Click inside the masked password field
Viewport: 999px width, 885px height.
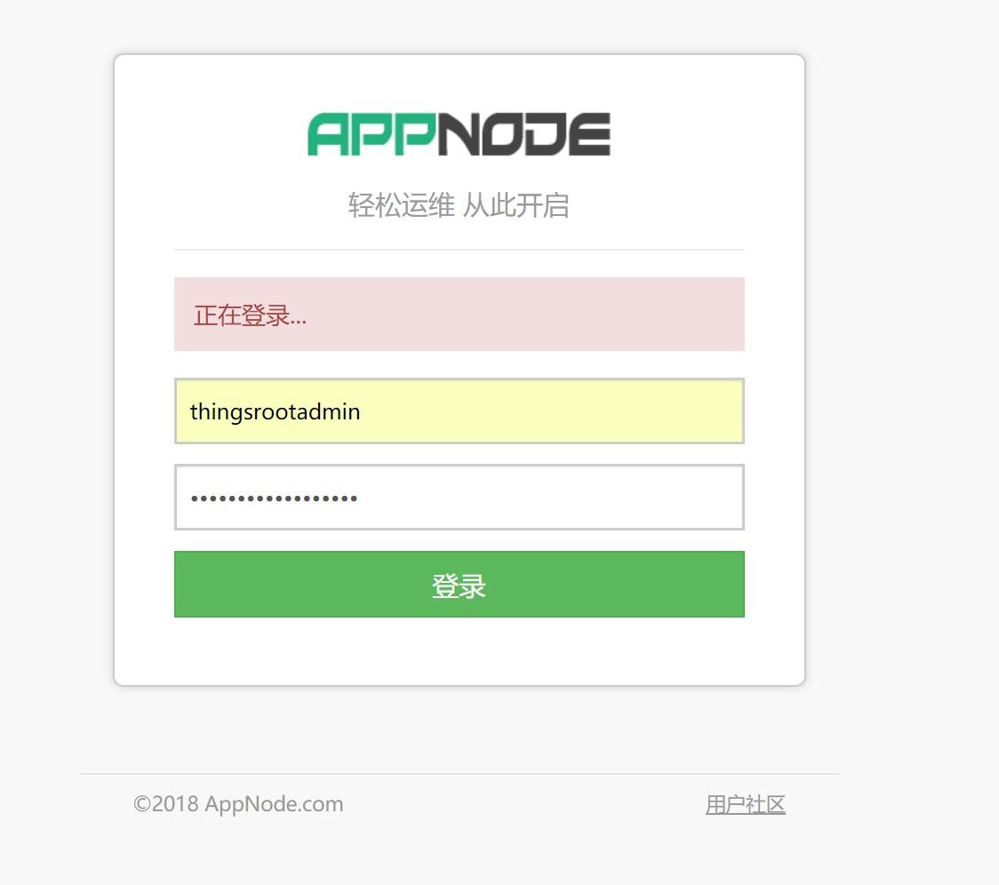point(459,497)
